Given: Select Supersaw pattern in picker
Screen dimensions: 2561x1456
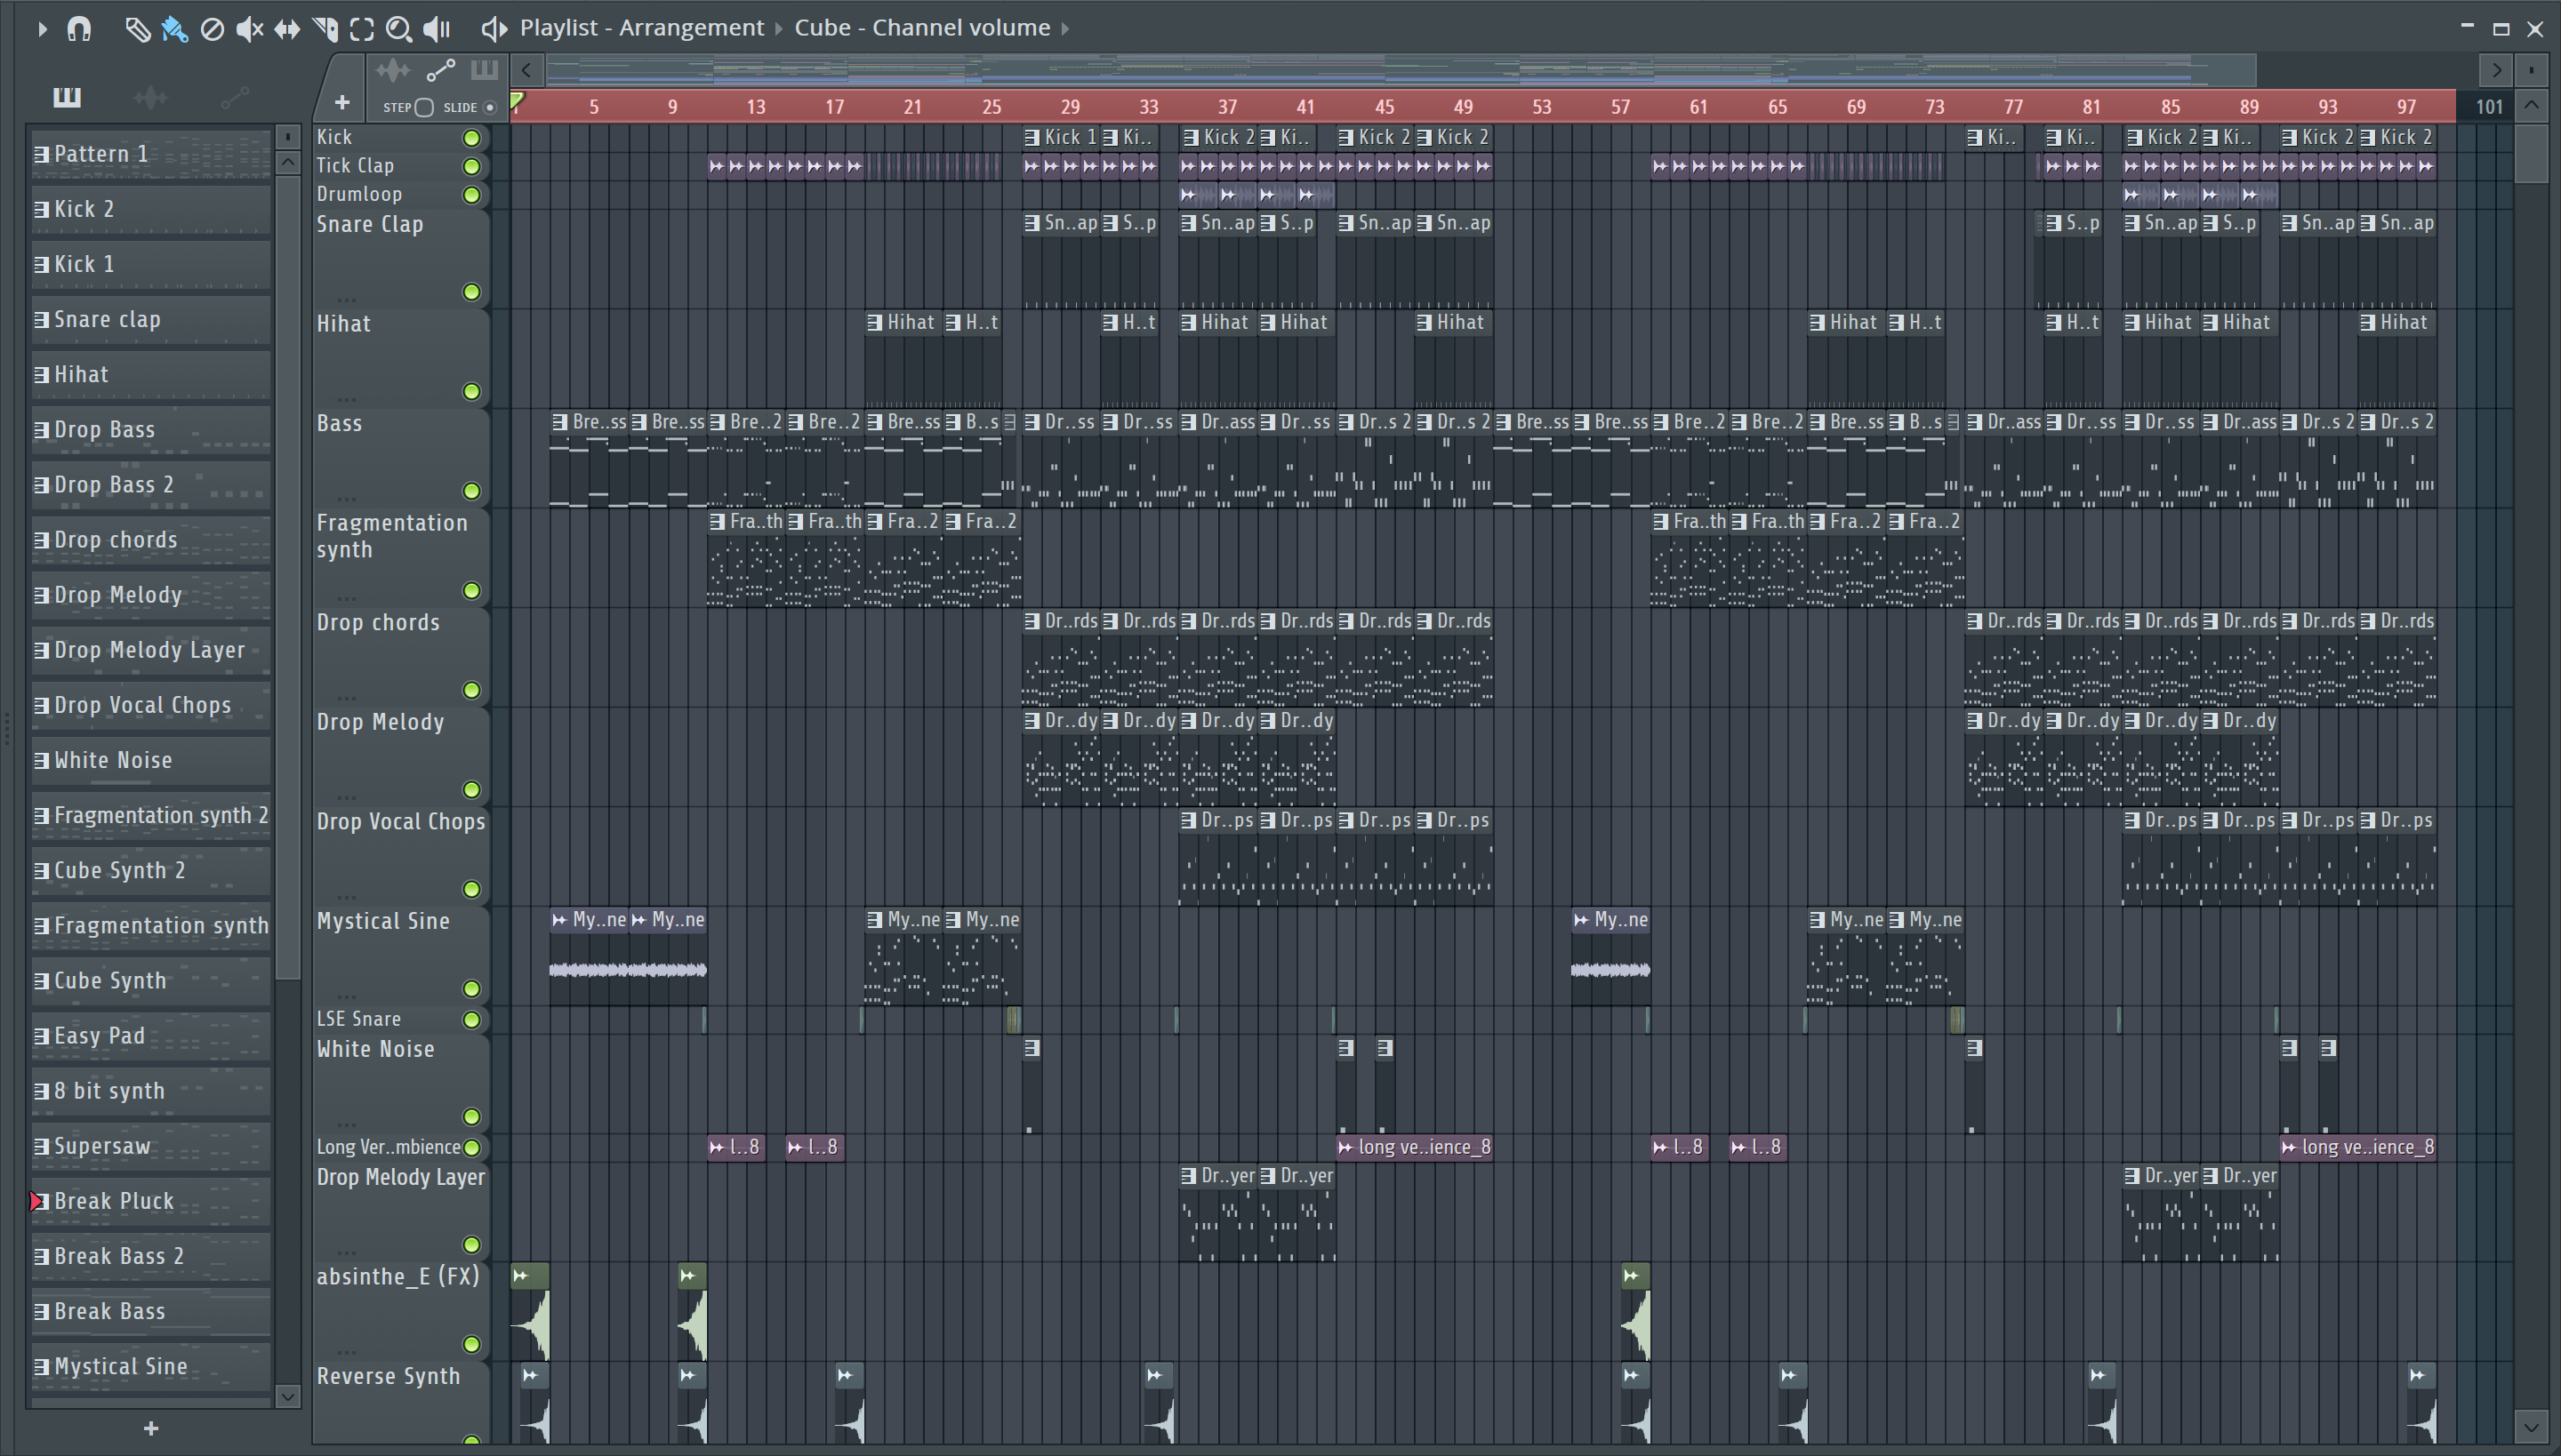Looking at the screenshot, I should pos(151,1146).
